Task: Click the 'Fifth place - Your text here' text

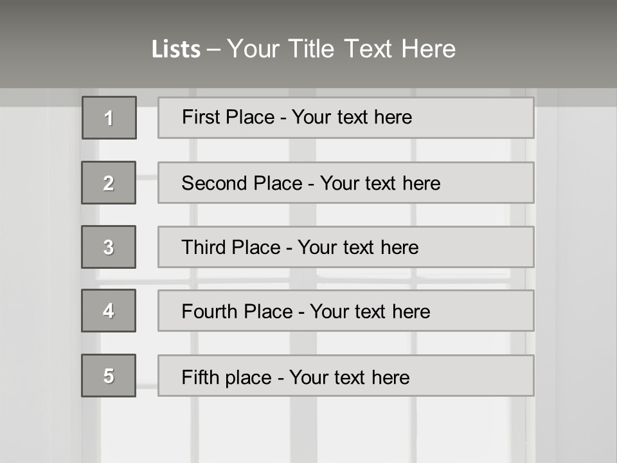Action: click(x=296, y=377)
